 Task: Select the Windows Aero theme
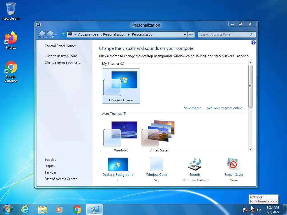coord(121,136)
